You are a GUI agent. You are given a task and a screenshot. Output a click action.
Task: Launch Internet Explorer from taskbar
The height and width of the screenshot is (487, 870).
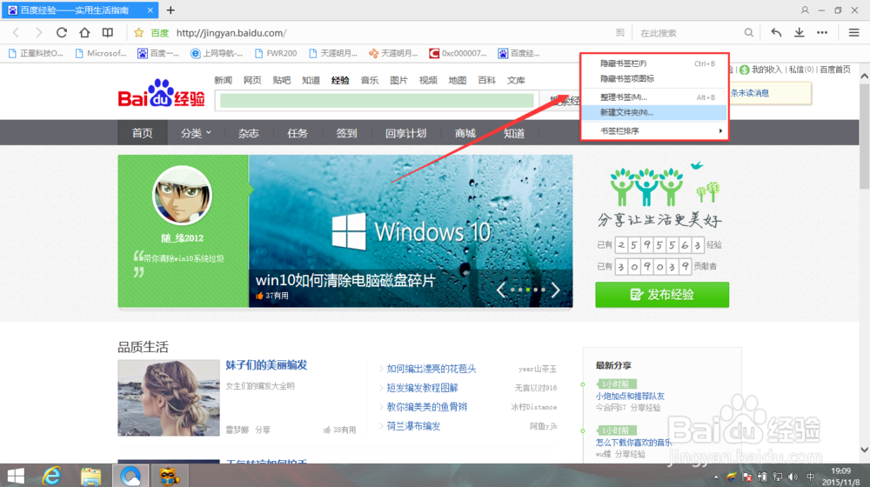[x=51, y=476]
